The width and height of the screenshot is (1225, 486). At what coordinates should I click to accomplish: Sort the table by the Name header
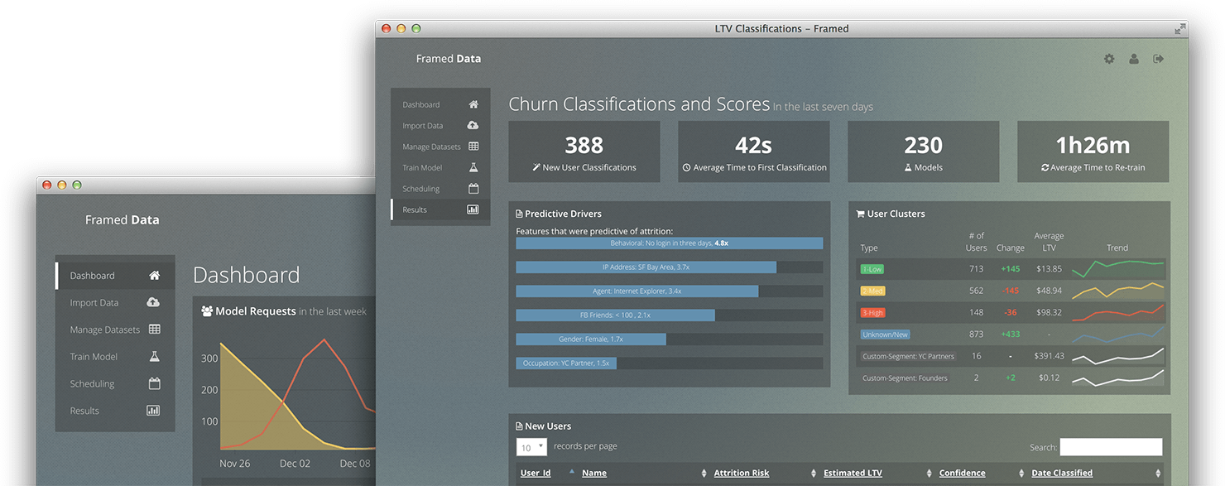pos(594,474)
